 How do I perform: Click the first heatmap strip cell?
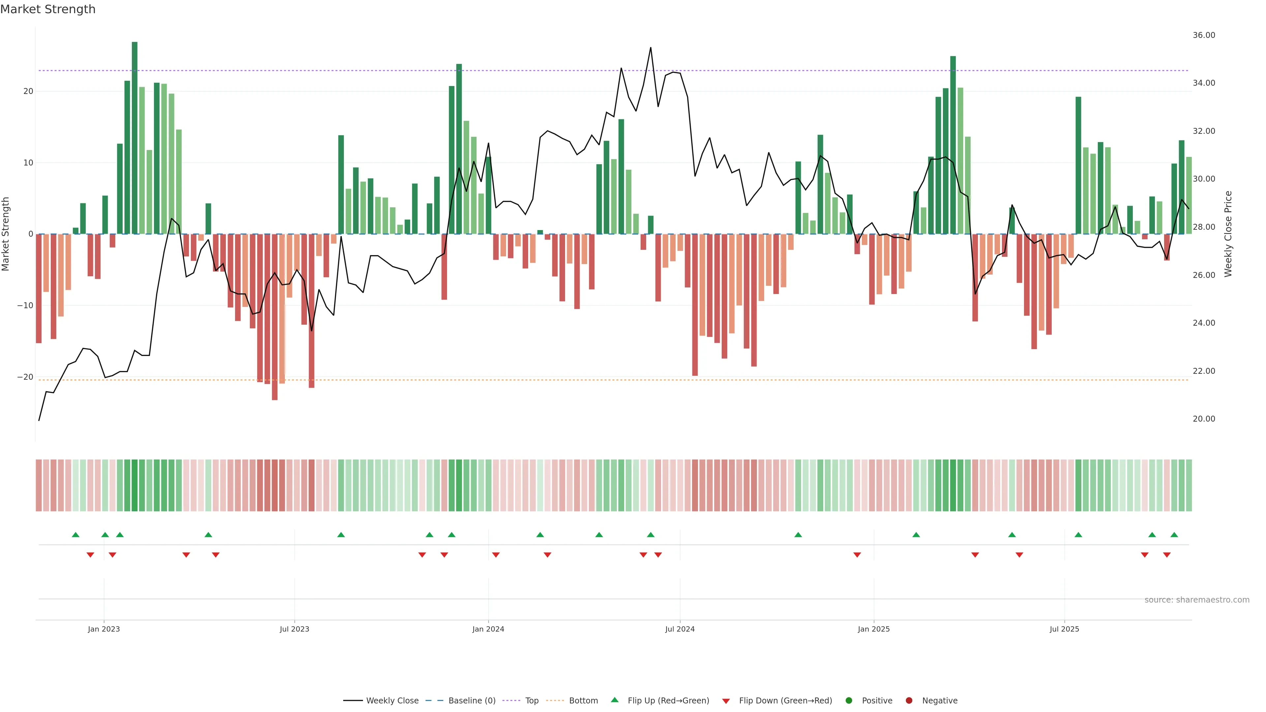click(39, 486)
